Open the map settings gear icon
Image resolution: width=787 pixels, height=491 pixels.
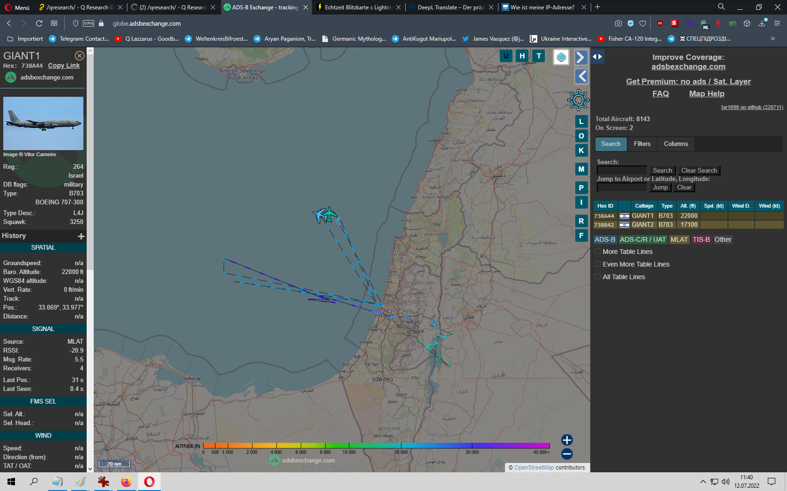point(579,100)
